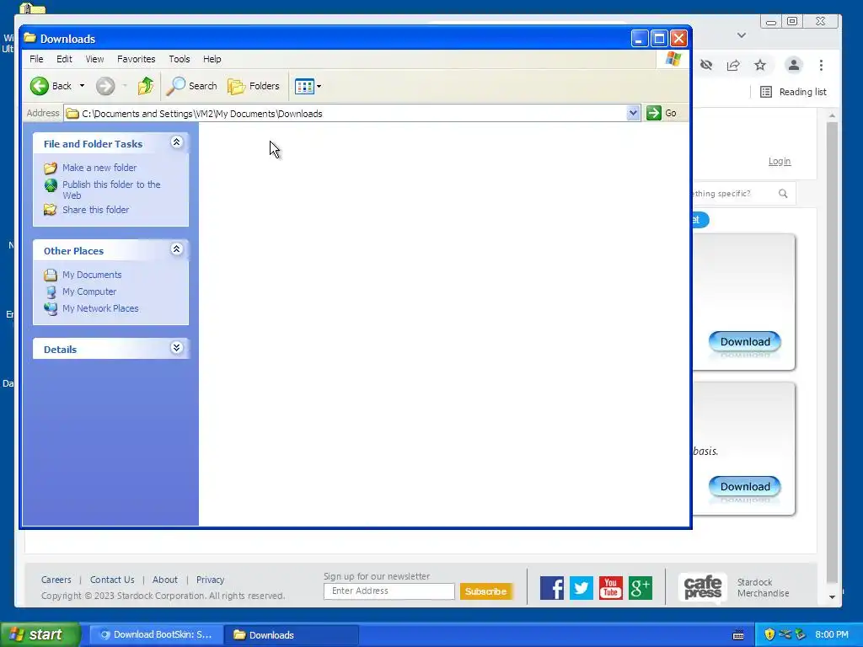
Task: Open the Help menu
Action: coord(212,59)
